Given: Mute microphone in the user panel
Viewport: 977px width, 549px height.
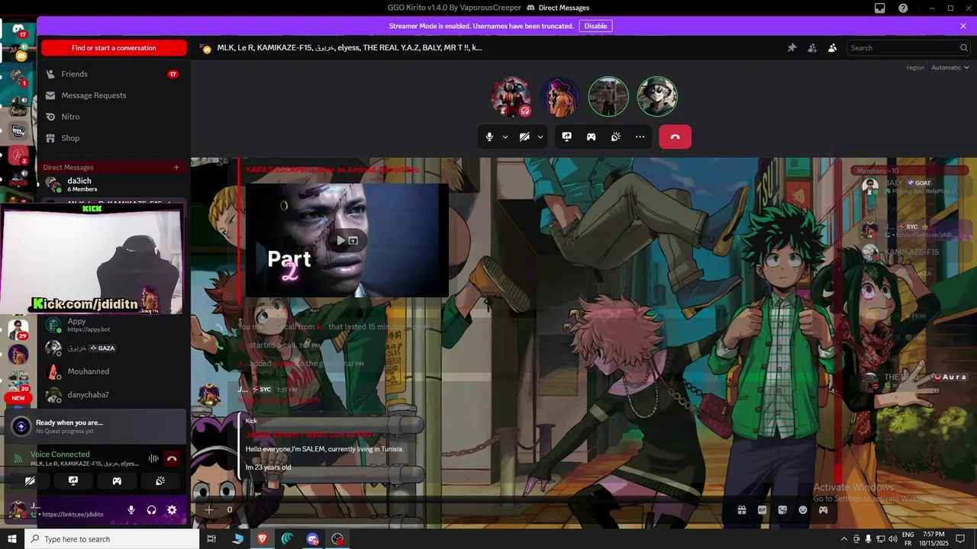Looking at the screenshot, I should (x=131, y=510).
